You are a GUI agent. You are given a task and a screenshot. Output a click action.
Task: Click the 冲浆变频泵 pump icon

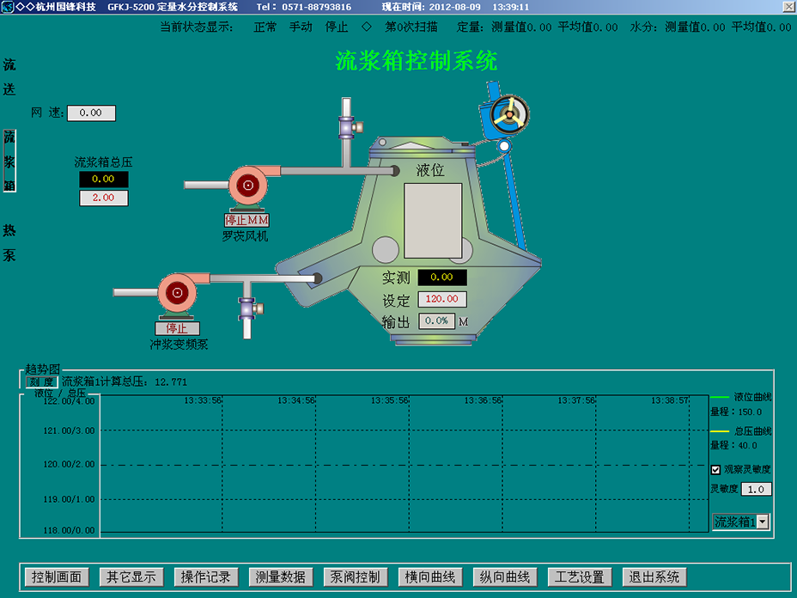point(178,293)
